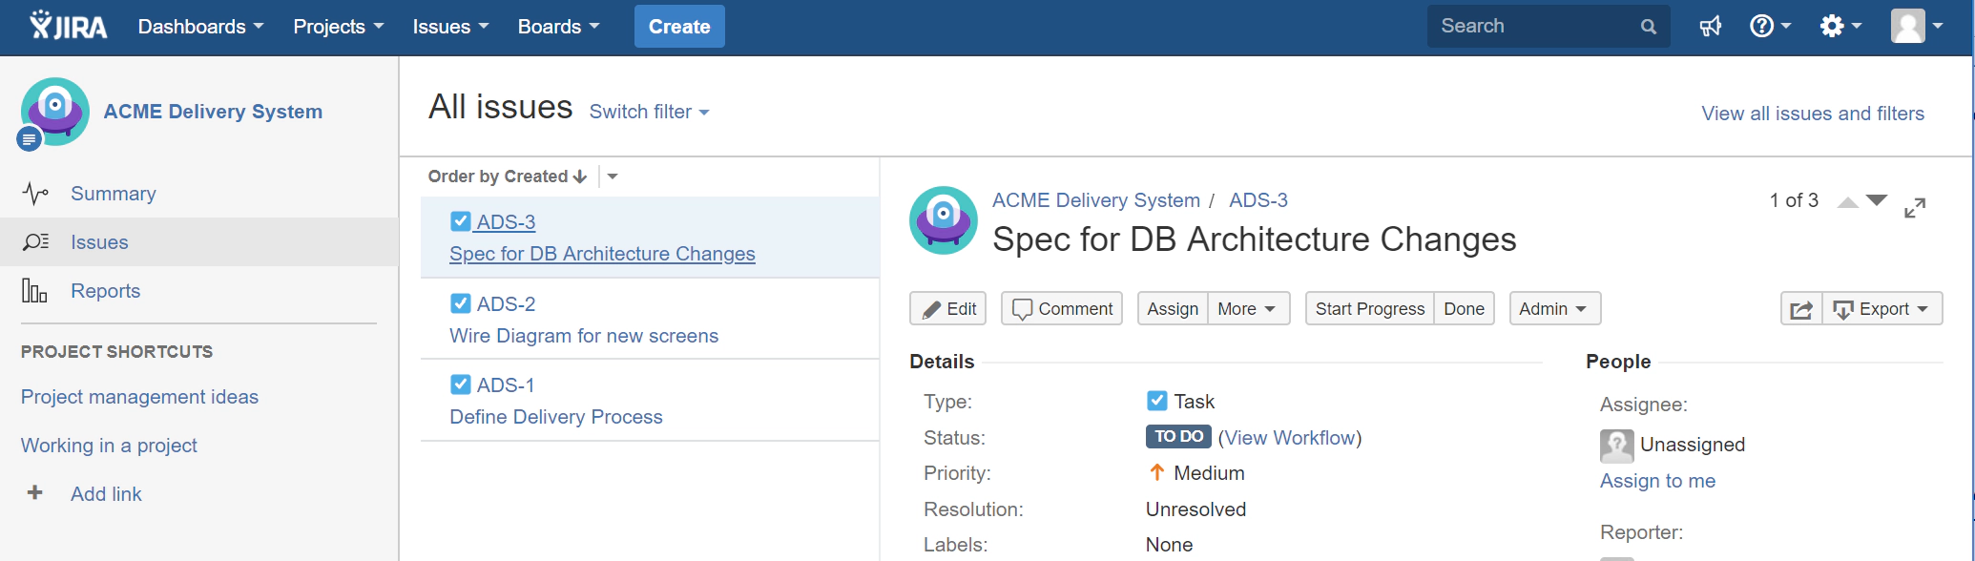Screen dimensions: 1975x561
Task: Click the Assign to me link
Action: [x=1657, y=481]
